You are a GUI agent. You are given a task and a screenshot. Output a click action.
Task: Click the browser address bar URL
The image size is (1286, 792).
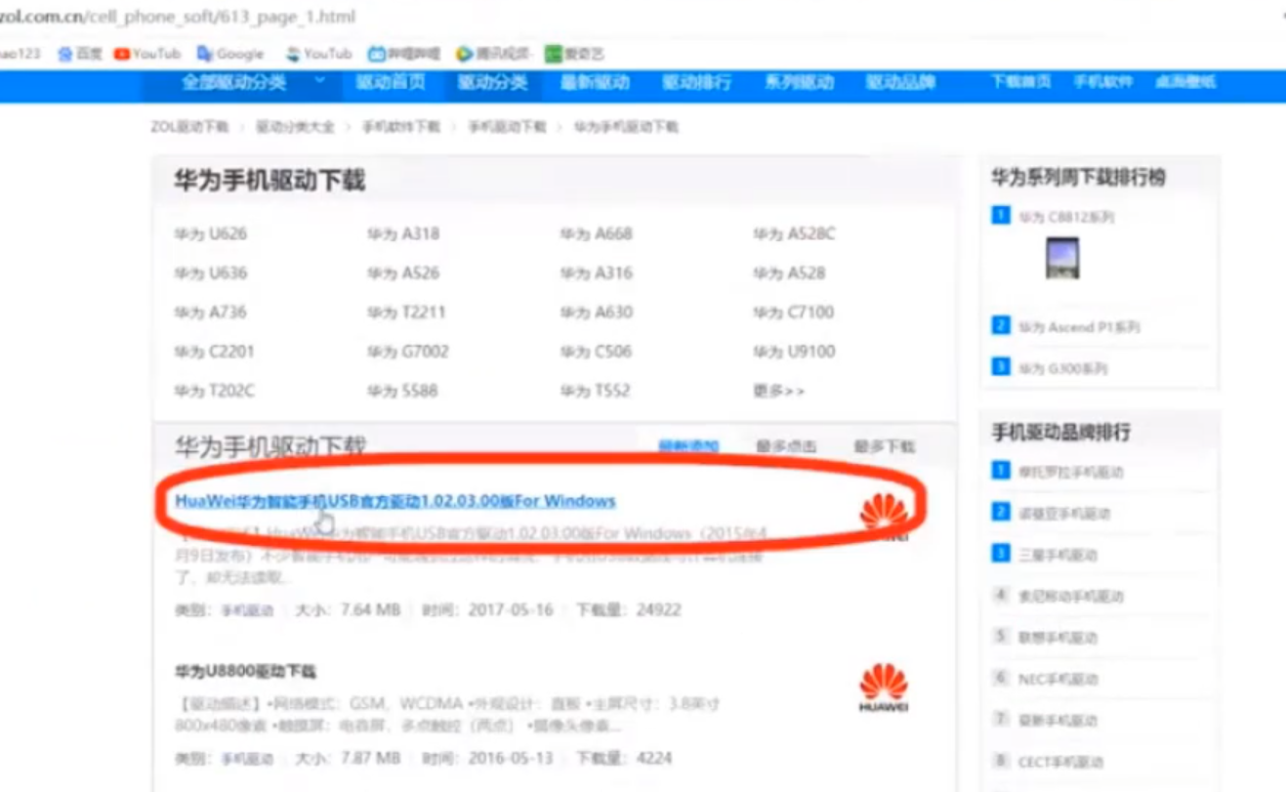(176, 17)
